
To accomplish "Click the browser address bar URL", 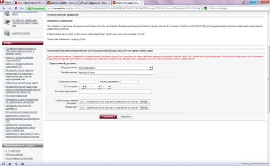I will (122, 8).
